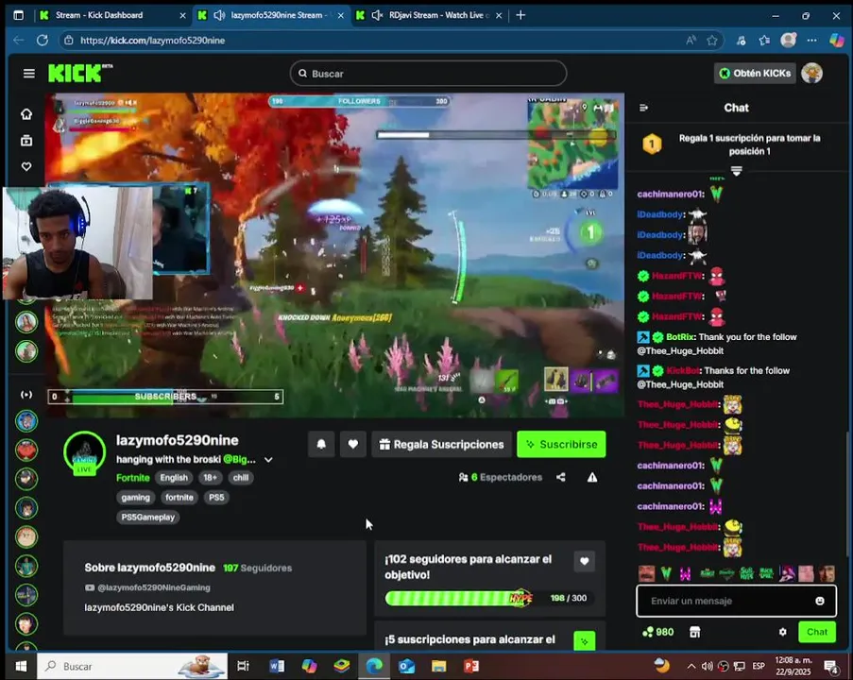The width and height of the screenshot is (853, 680).
Task: Open Read aloud icon in address bar
Action: 691,41
